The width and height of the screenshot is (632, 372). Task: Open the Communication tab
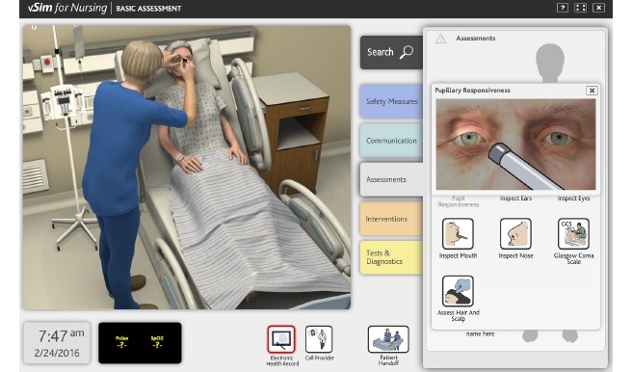click(391, 141)
